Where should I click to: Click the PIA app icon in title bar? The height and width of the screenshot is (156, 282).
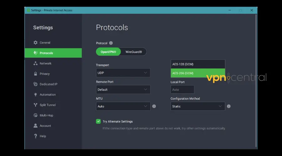click(29, 10)
